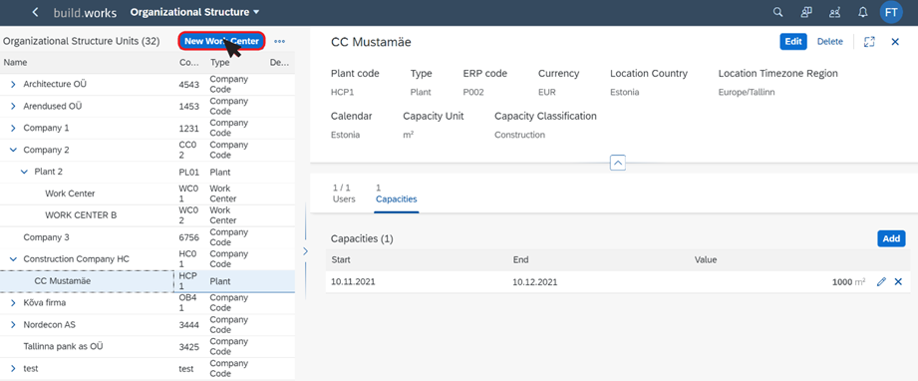This screenshot has width=918, height=381.
Task: Select the Capacities tab
Action: [397, 193]
